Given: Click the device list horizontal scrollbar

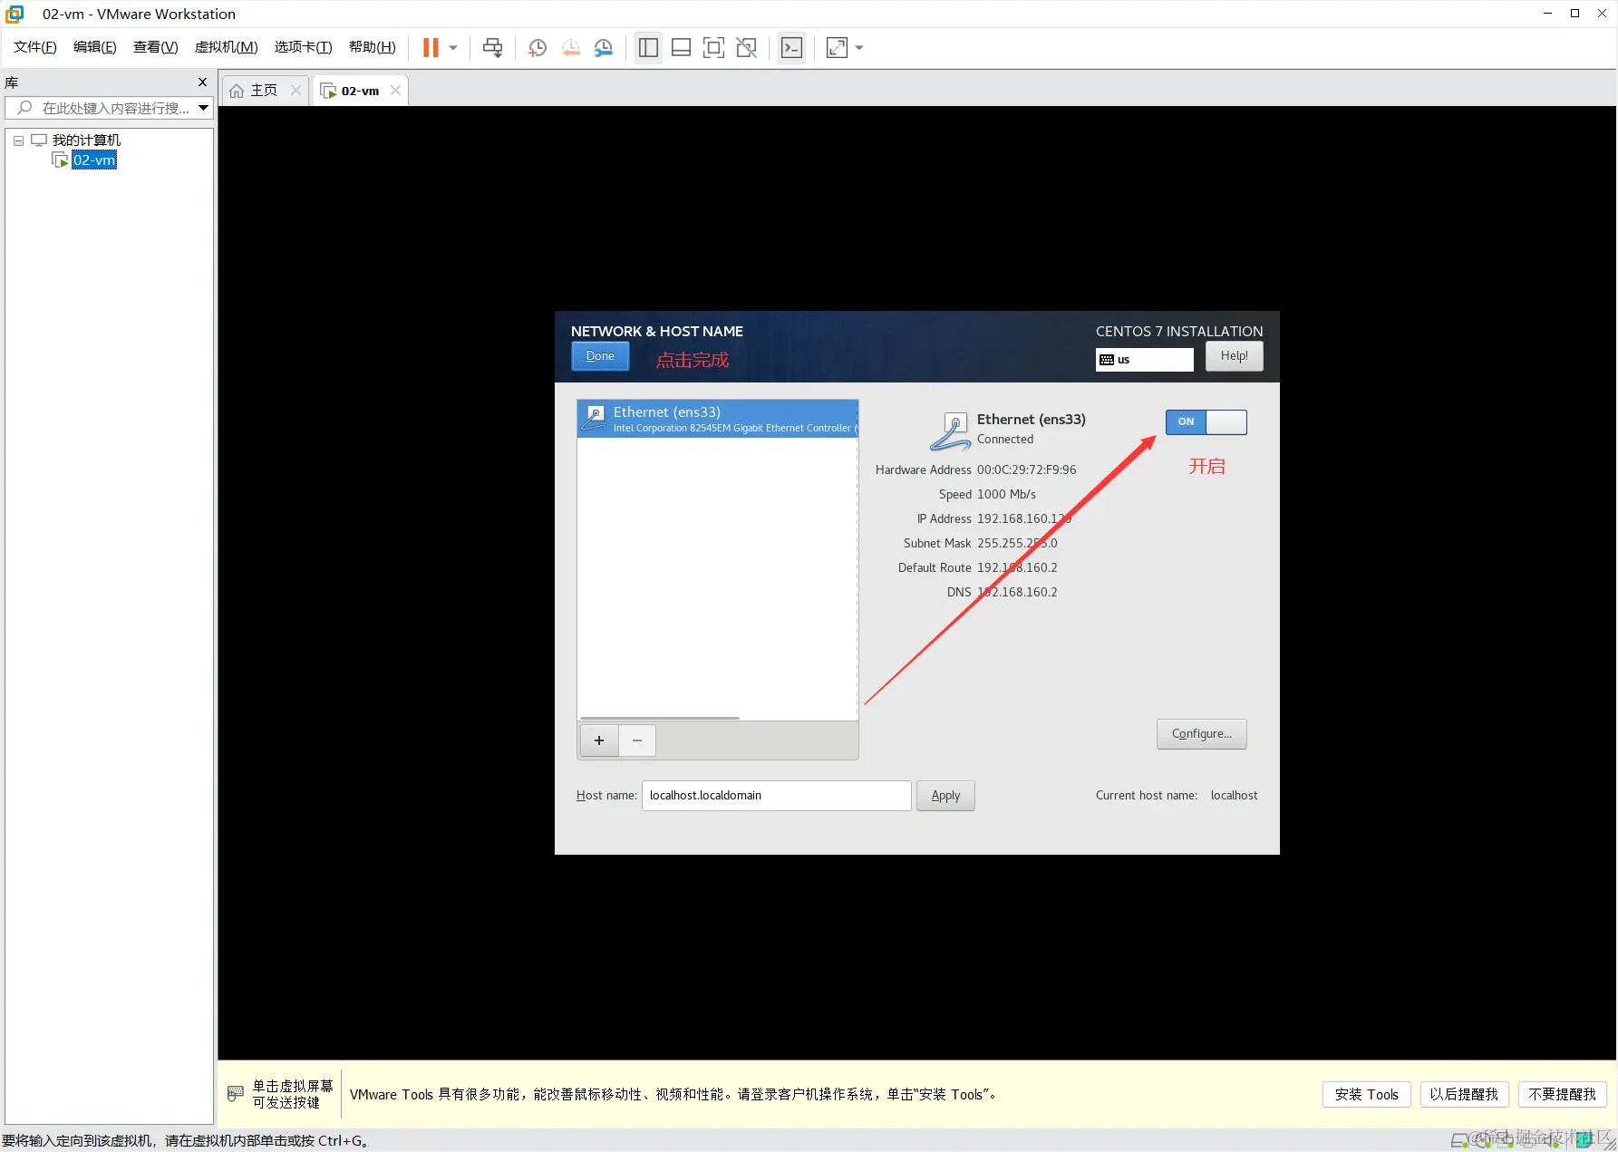Looking at the screenshot, I should pyautogui.click(x=659, y=718).
